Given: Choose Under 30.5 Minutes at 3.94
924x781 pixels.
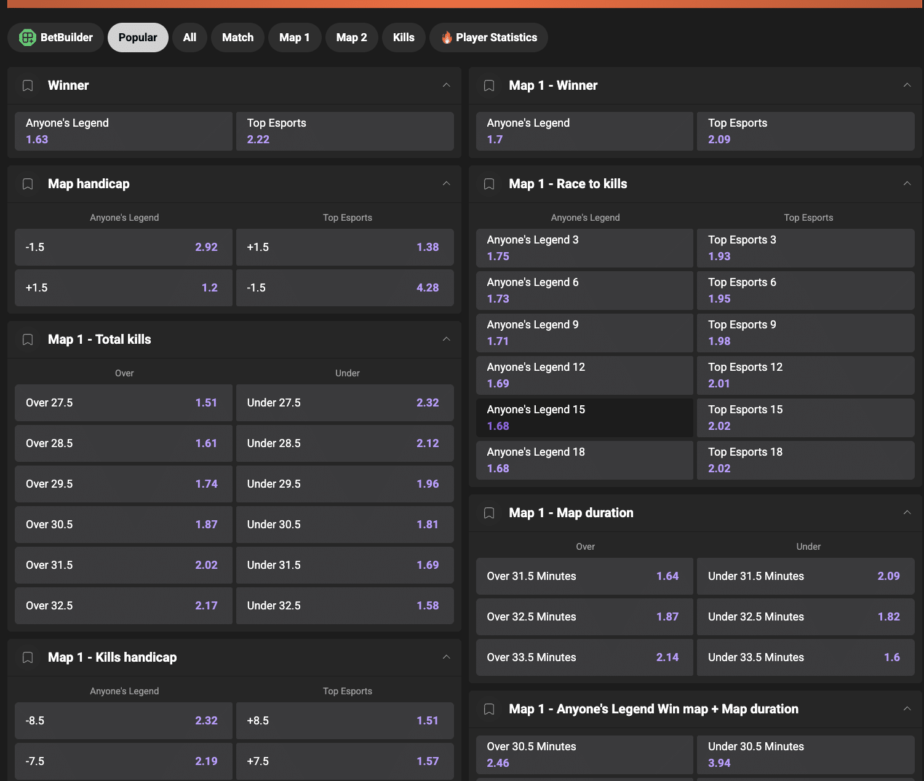Looking at the screenshot, I should point(806,755).
